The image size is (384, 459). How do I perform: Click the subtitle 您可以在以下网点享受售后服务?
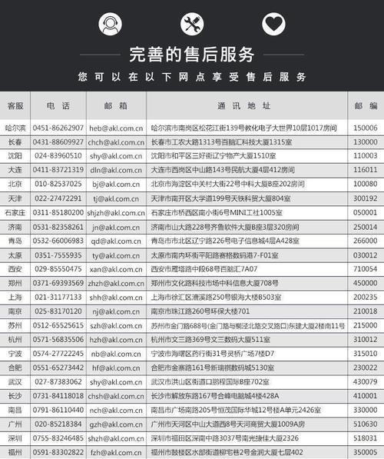(x=192, y=77)
